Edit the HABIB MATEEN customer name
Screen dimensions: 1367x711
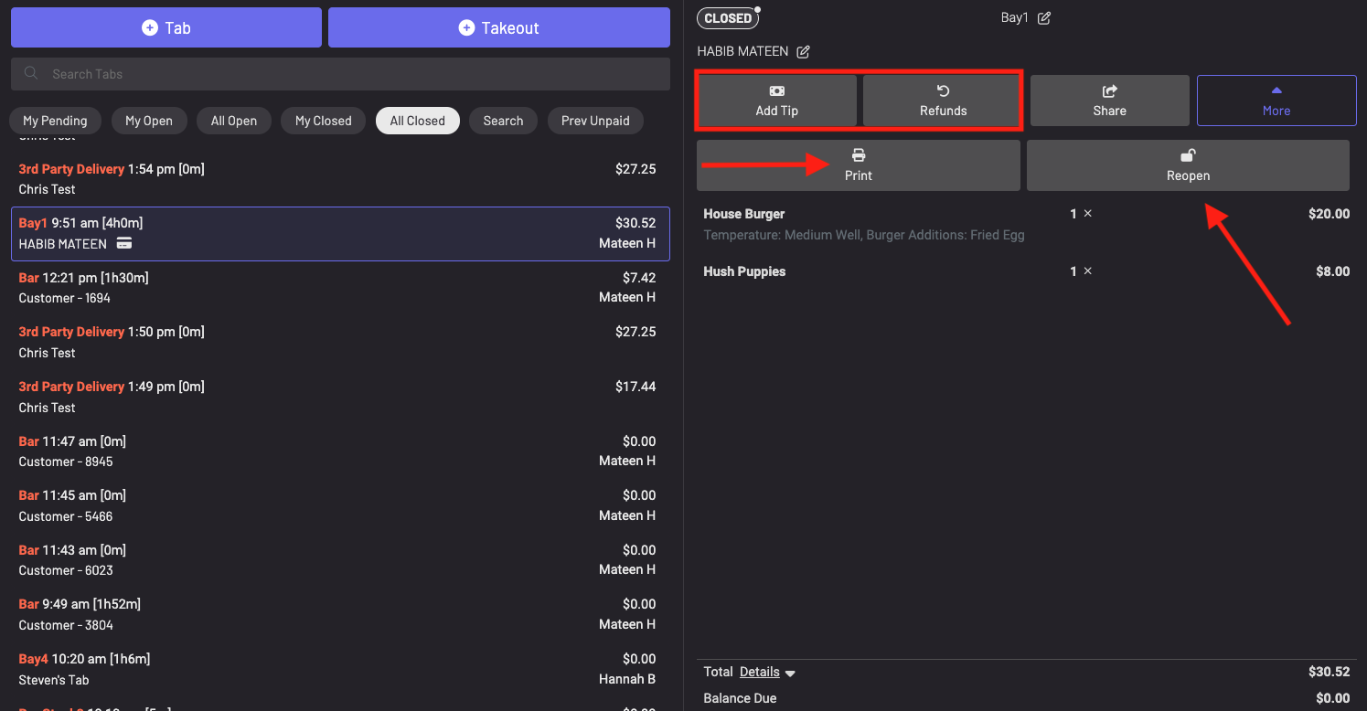pos(803,52)
